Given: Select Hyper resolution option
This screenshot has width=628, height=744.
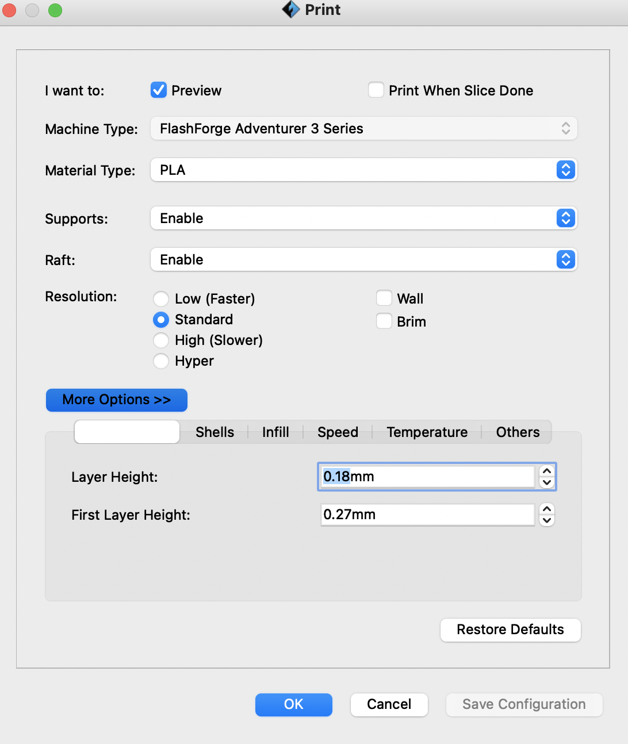Looking at the screenshot, I should coord(161,361).
